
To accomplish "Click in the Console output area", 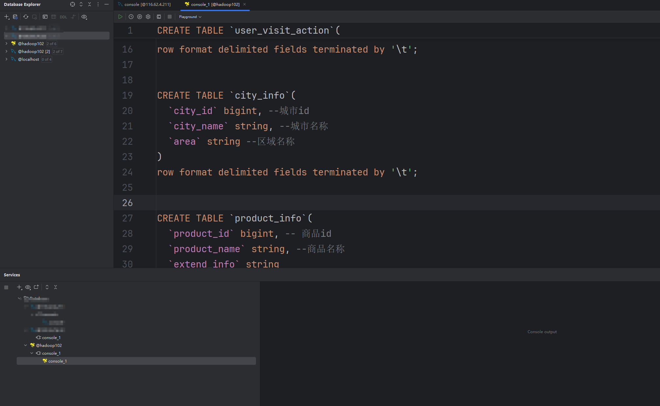I will coord(542,332).
